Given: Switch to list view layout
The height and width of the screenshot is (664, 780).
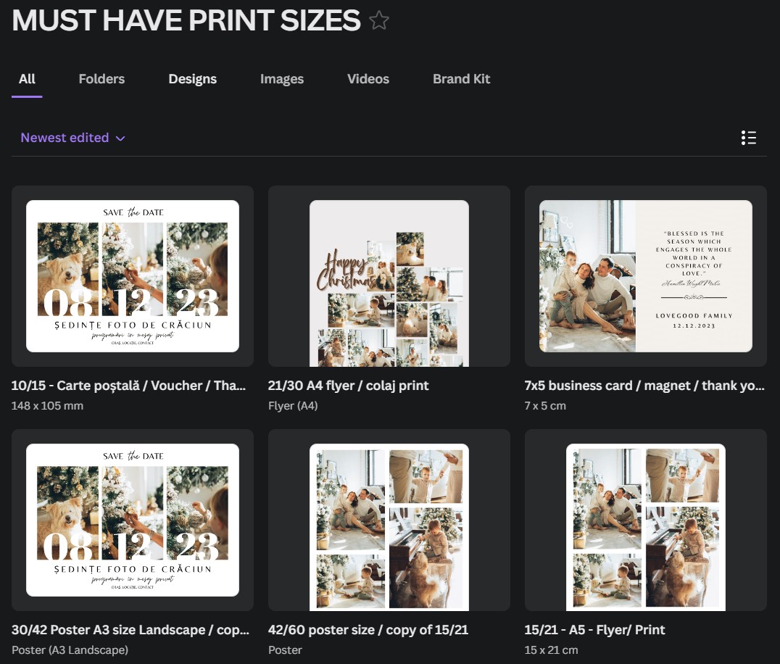Looking at the screenshot, I should coord(749,138).
